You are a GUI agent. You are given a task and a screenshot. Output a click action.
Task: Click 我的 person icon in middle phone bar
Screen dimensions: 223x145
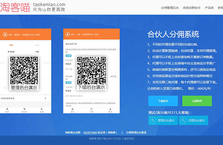point(110,109)
